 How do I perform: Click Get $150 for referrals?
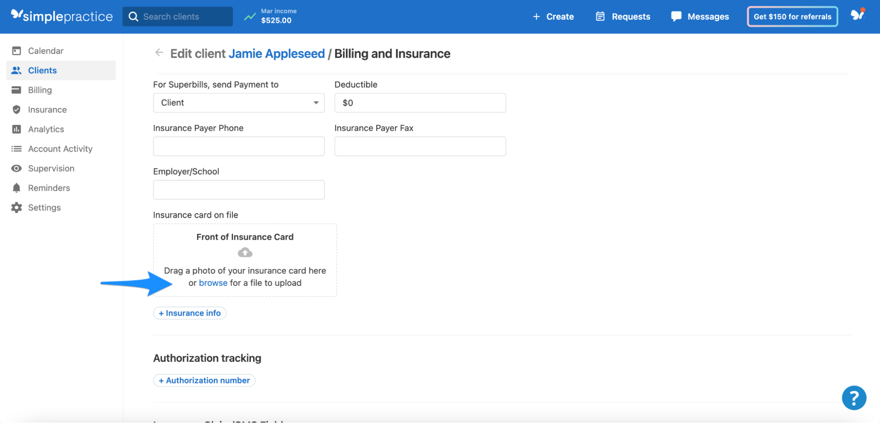tap(792, 16)
